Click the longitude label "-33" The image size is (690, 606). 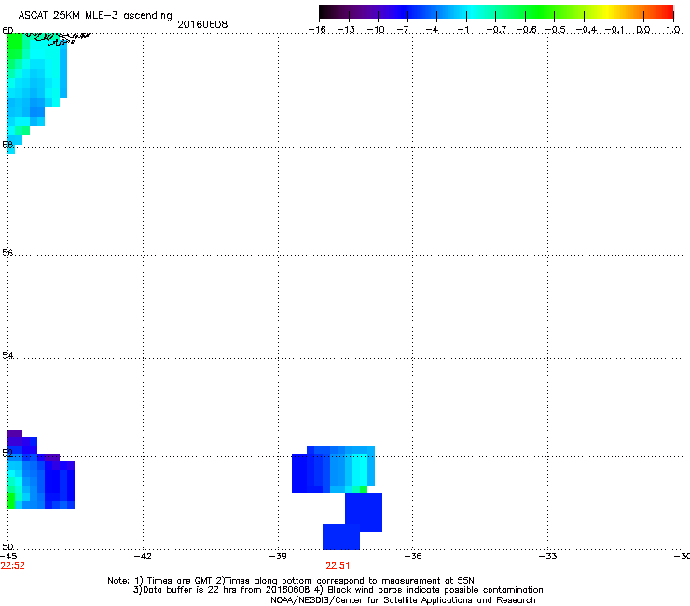click(x=547, y=557)
